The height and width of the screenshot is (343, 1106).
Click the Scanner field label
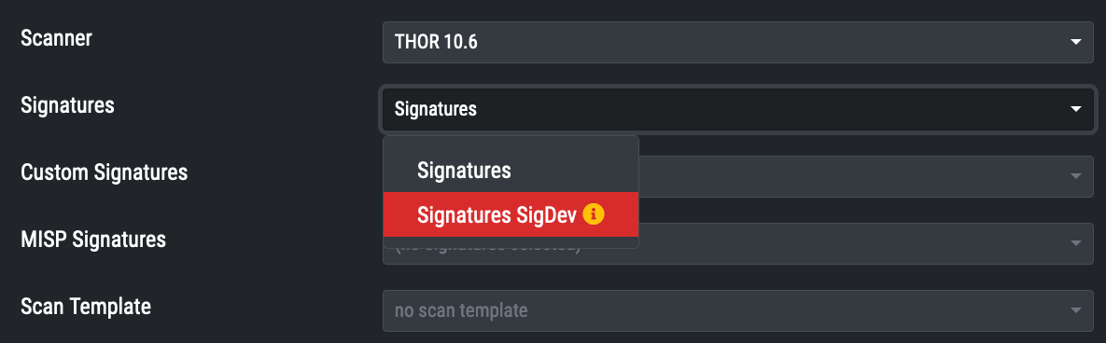coord(56,38)
